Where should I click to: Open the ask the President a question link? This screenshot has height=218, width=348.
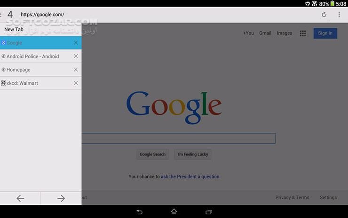(x=190, y=177)
